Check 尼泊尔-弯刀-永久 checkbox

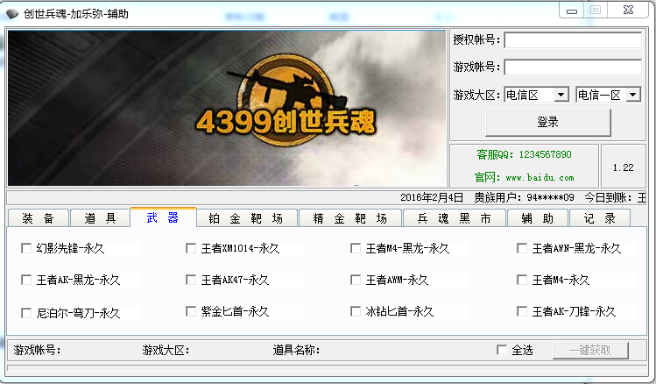(x=26, y=313)
